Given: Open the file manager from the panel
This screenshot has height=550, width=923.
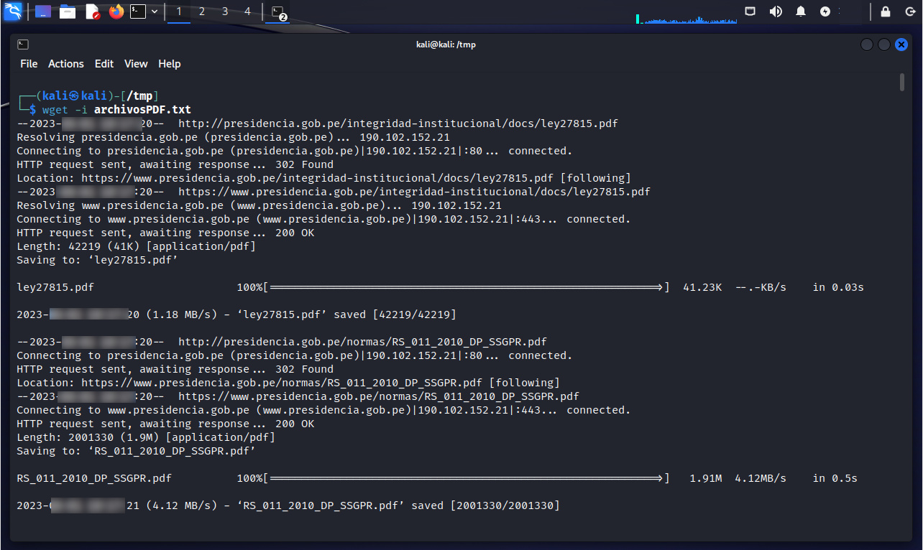Looking at the screenshot, I should (x=68, y=11).
